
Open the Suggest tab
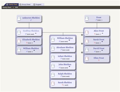pos(37,4)
